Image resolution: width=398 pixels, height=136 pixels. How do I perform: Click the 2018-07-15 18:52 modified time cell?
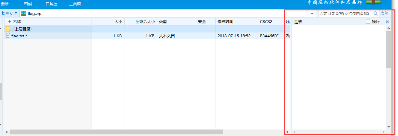pyautogui.click(x=236, y=36)
